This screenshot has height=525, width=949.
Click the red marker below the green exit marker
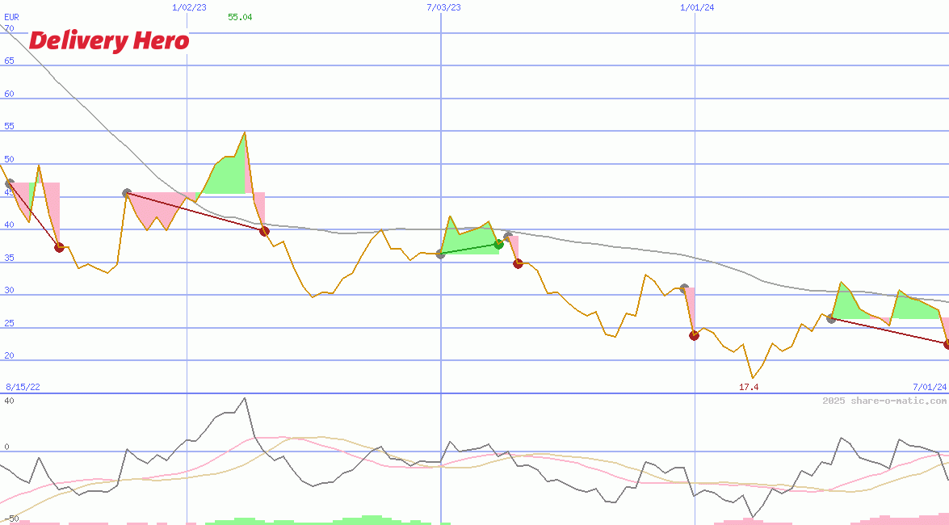(518, 263)
